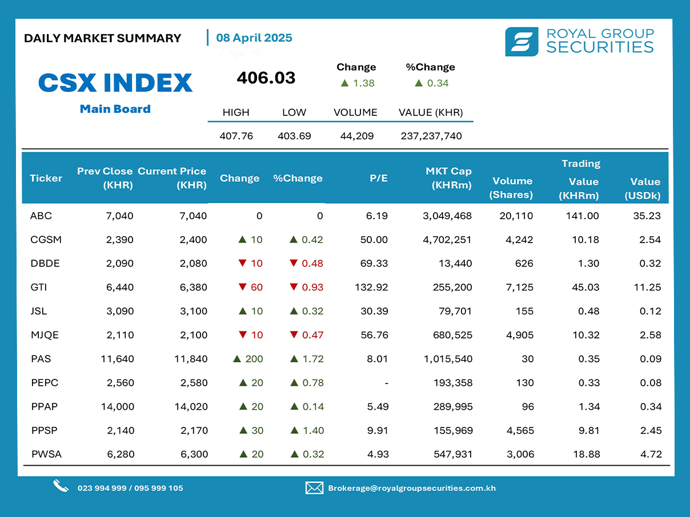Click the index value 237,237,740
The width and height of the screenshot is (690, 517).
431,136
